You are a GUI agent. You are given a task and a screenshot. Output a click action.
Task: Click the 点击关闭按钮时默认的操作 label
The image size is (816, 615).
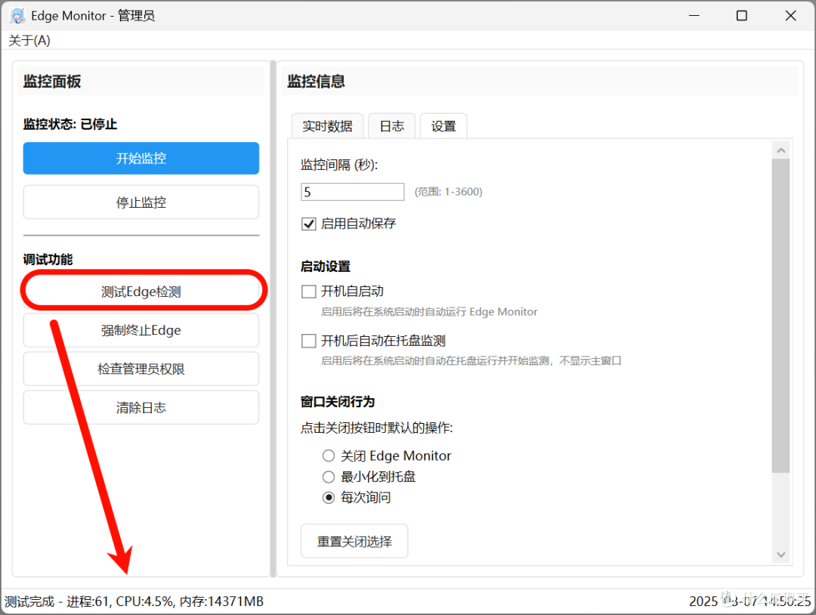point(377,428)
